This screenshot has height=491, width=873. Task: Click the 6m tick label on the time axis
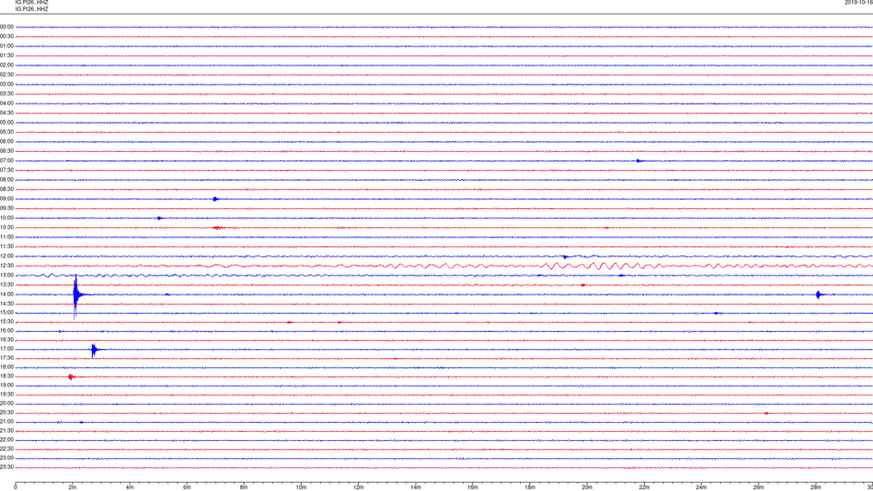[187, 487]
